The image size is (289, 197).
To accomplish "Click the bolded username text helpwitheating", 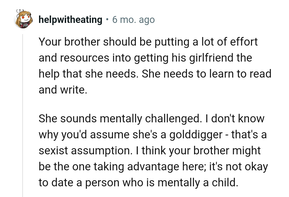I will [70, 19].
